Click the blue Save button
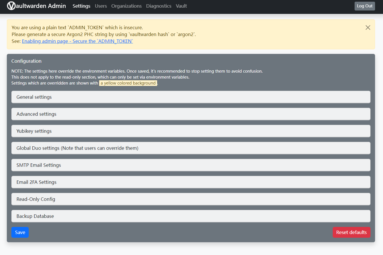This screenshot has width=383, height=255. [x=20, y=232]
